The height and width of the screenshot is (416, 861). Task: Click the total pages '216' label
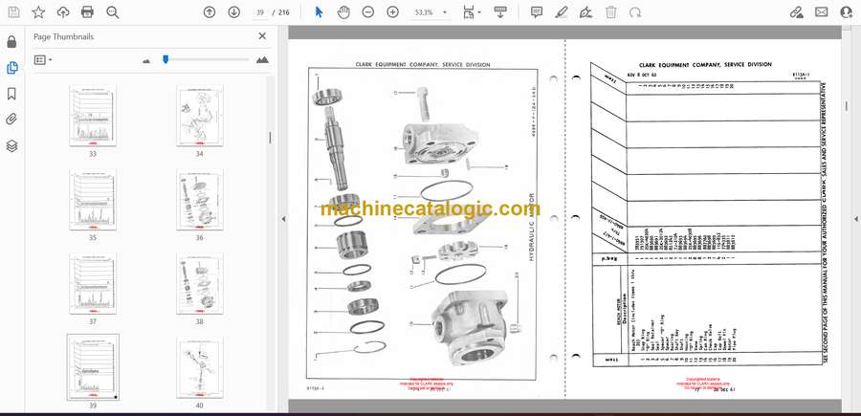pos(284,12)
